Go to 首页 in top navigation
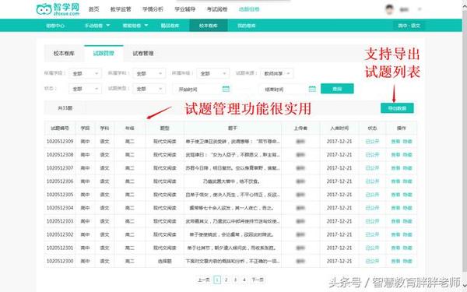467x292 pixels. point(94,9)
